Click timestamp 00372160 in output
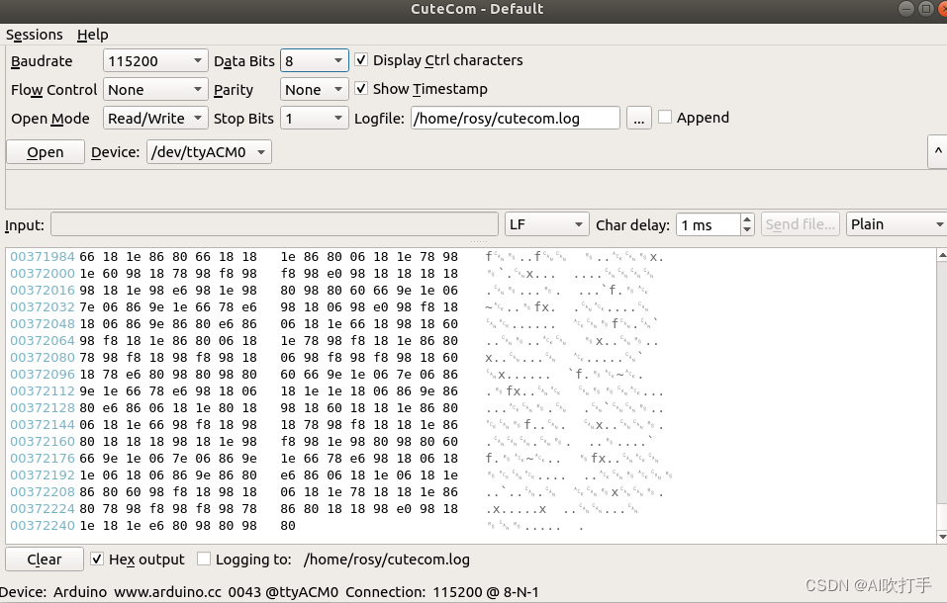The height and width of the screenshot is (603, 947). [x=43, y=441]
